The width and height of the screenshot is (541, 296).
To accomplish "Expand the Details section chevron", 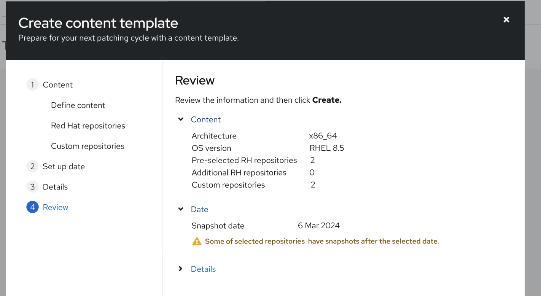I will [x=181, y=269].
